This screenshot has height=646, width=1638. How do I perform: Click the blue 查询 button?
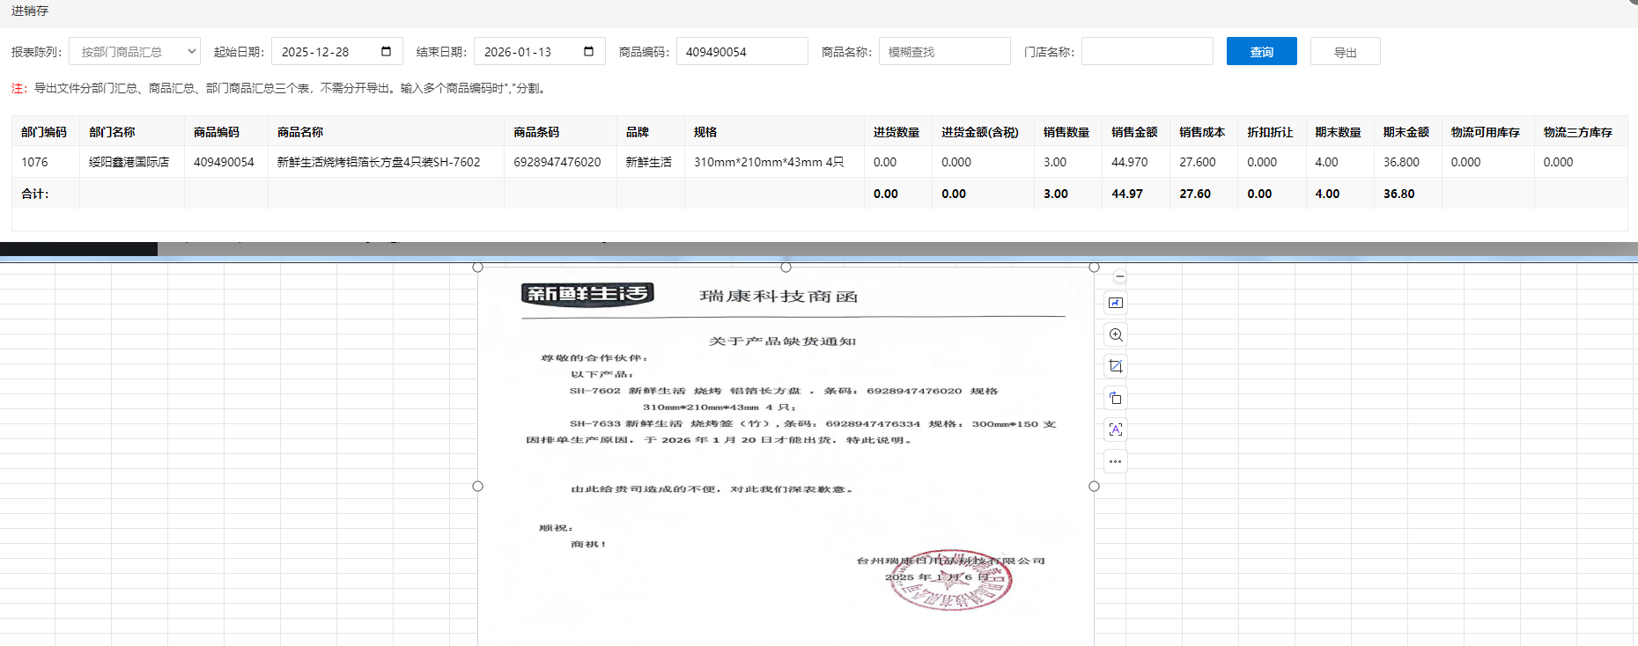point(1261,52)
